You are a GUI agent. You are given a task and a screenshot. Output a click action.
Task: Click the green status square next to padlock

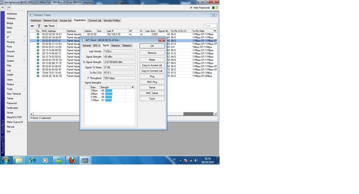pos(213,8)
